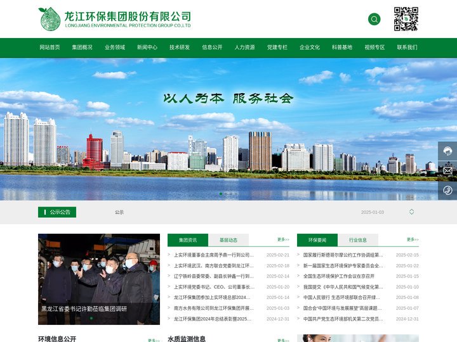This screenshot has height=342, width=457.
Task: Open 科普基地 navigation item
Action: point(342,47)
